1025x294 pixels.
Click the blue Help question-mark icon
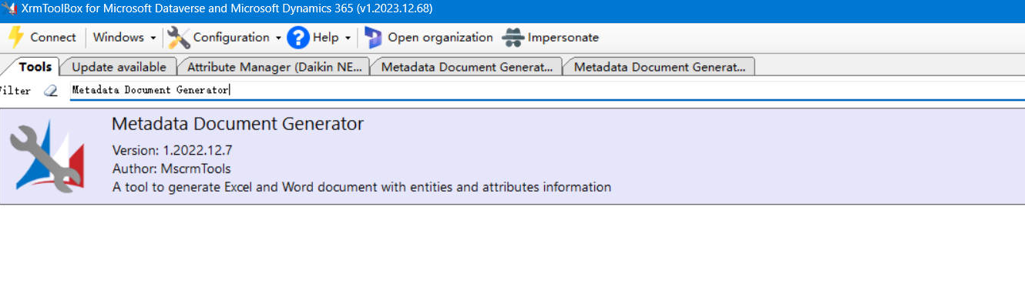[x=297, y=37]
